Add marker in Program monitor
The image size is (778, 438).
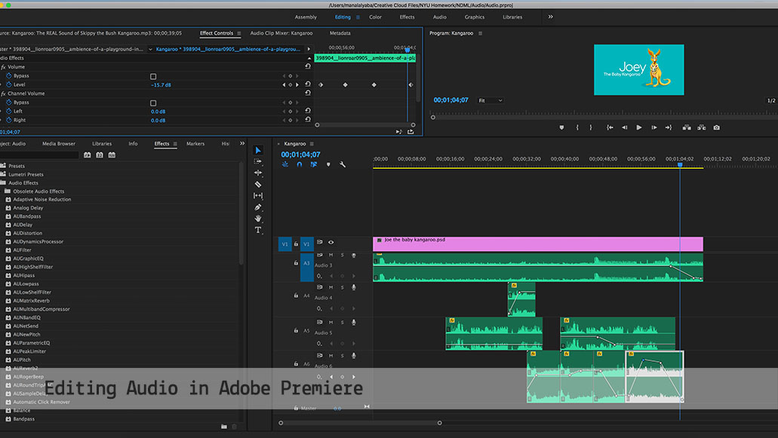pyautogui.click(x=561, y=127)
